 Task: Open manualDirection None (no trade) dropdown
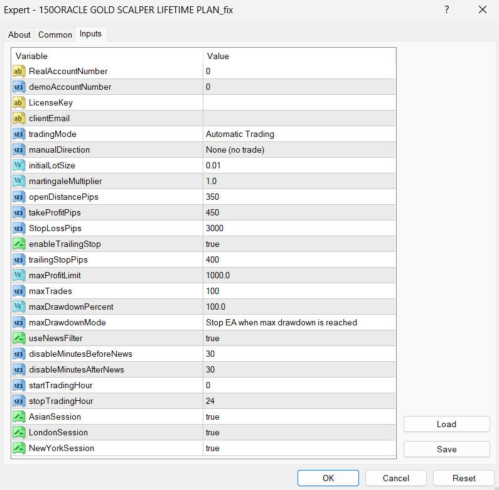point(299,150)
